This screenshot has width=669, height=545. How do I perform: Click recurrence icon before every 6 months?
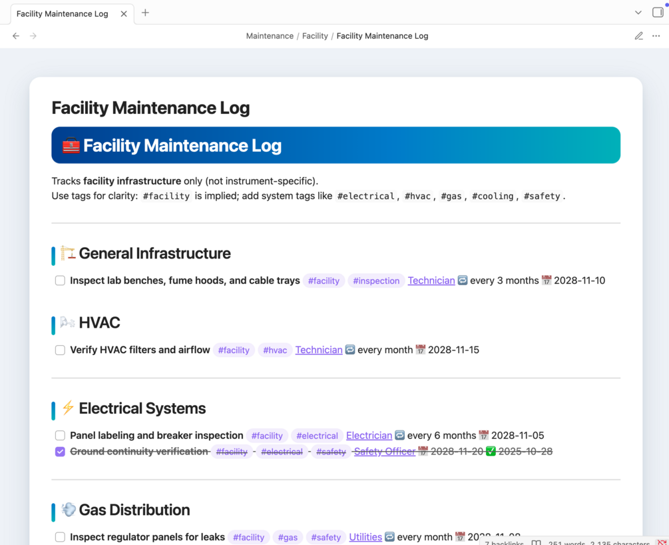pyautogui.click(x=400, y=435)
